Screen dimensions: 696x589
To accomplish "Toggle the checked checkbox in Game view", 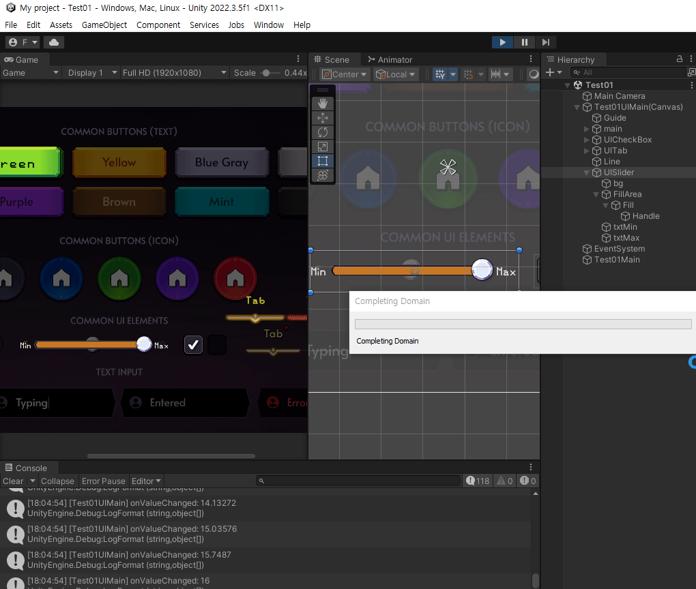I will [193, 345].
